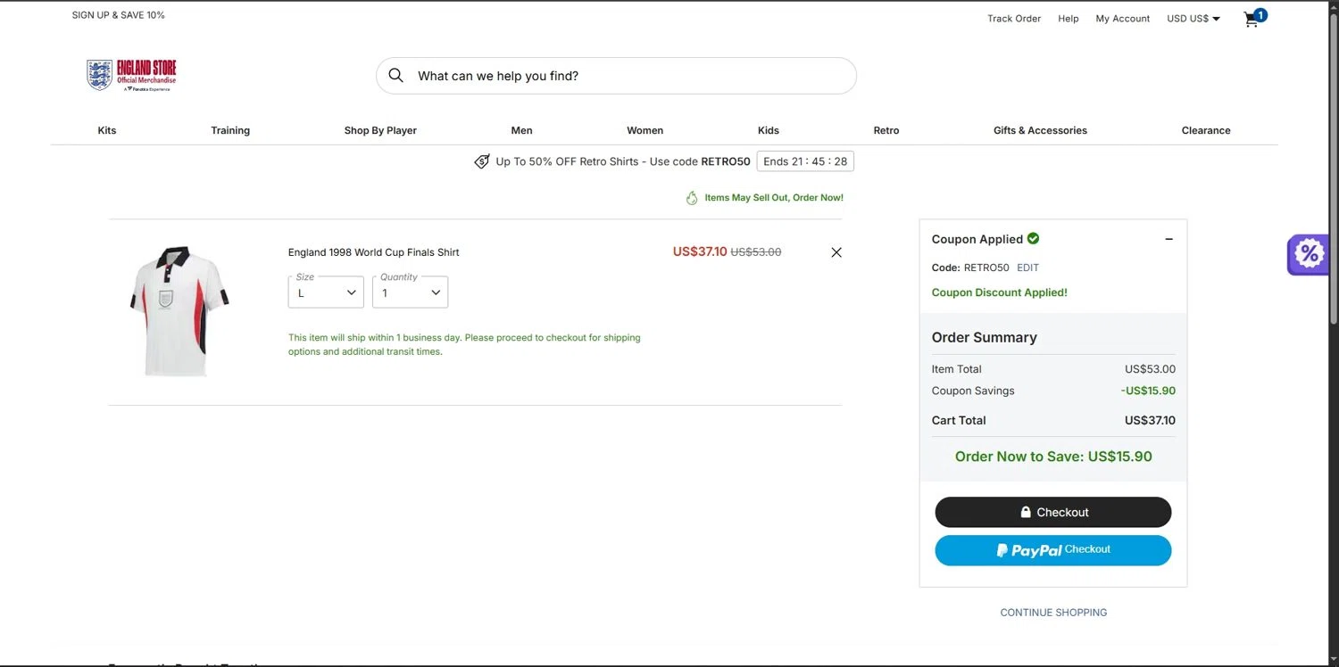Click the shirt product thumbnail
Viewport: 1339px width, 667px height.
pyautogui.click(x=178, y=311)
